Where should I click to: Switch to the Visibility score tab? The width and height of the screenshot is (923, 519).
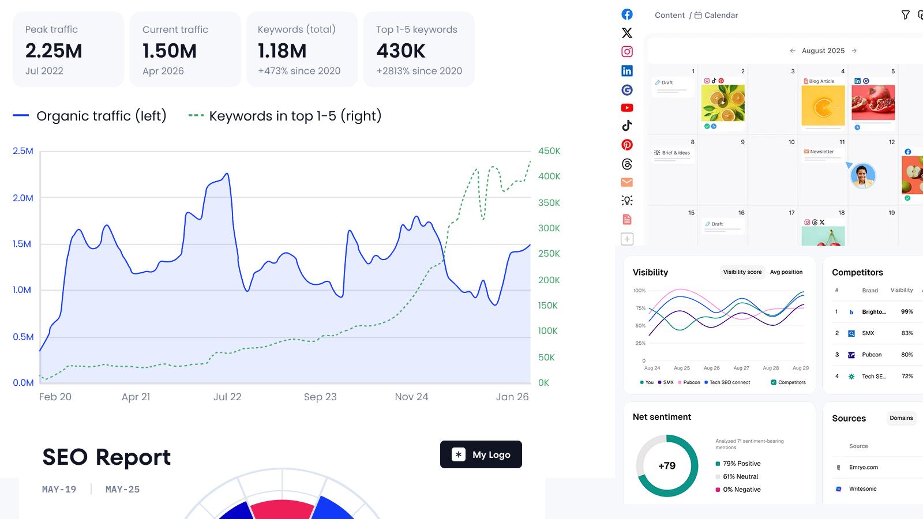pyautogui.click(x=742, y=272)
